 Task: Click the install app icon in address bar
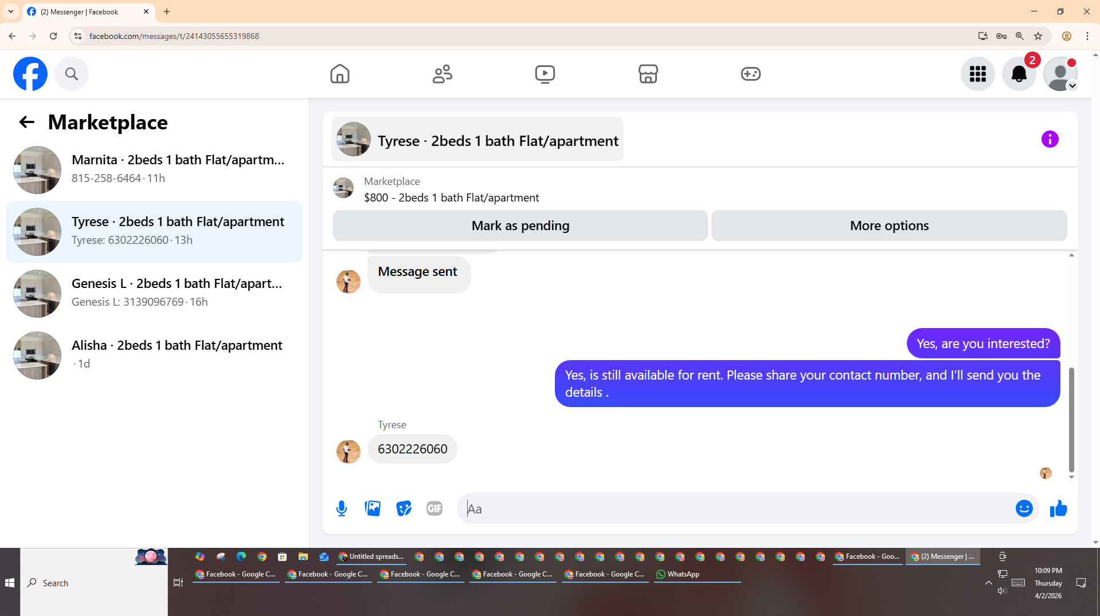coord(983,36)
